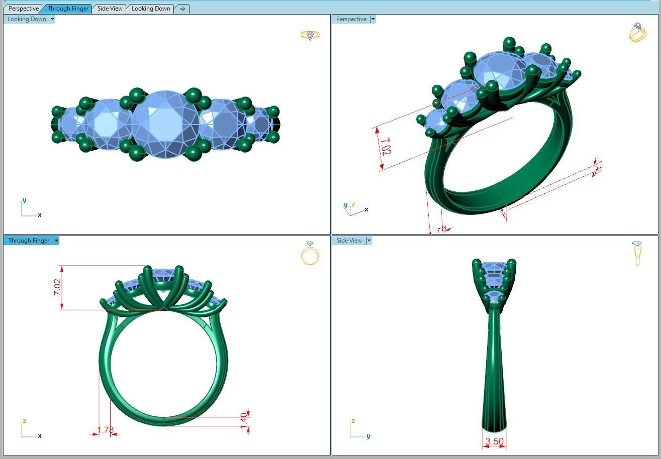Click the world axis icon in Looking Down view
Screen dimensions: 661x459
coord(31,208)
